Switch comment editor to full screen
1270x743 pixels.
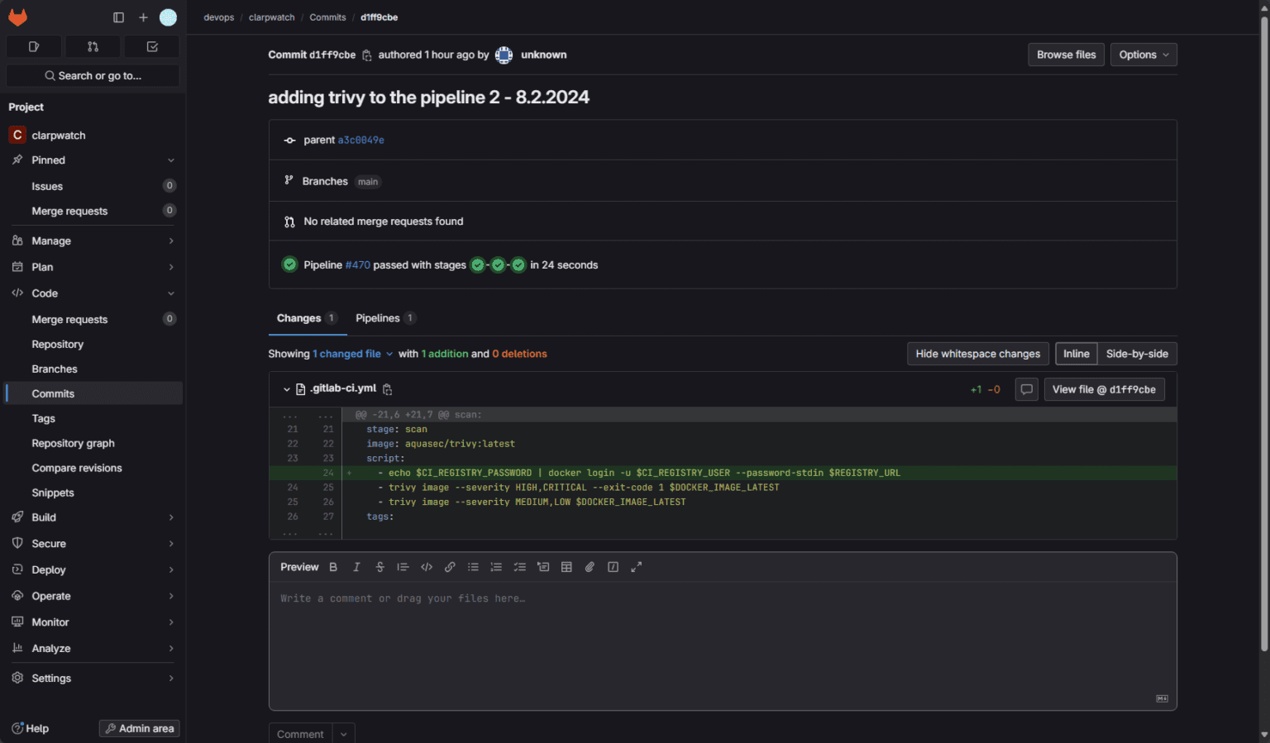click(x=636, y=567)
